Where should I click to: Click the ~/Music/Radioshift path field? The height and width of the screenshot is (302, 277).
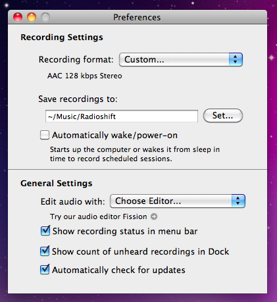pos(122,116)
